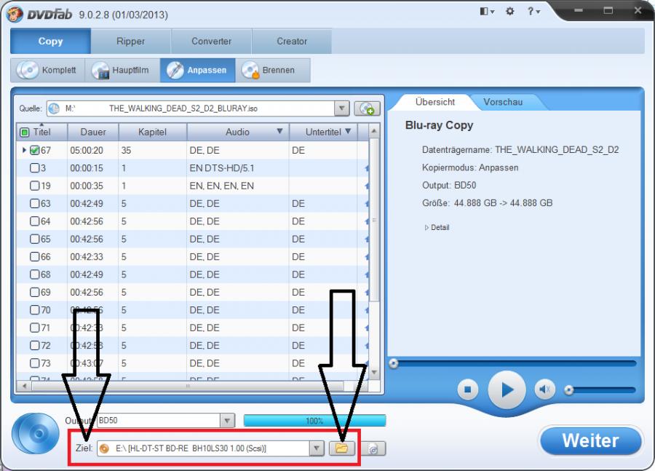This screenshot has width=655, height=471.
Task: Stop the preview playback
Action: tap(467, 390)
